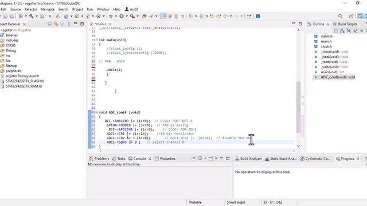Click the Save icon in the main toolbar
The image size is (367, 206).
click(x=5, y=17)
